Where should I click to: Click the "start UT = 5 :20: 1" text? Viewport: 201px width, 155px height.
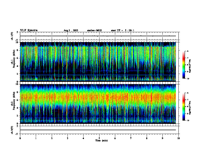(123, 30)
